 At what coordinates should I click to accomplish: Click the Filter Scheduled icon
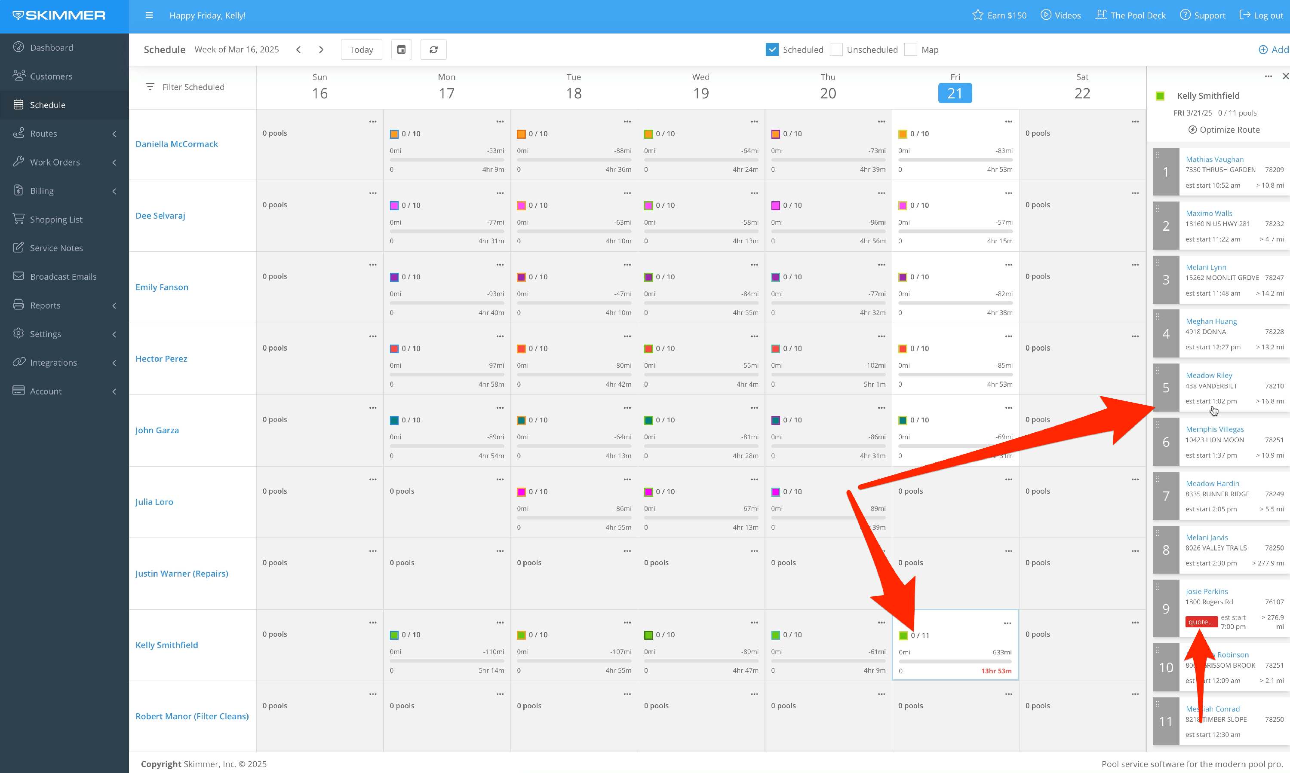pos(150,87)
